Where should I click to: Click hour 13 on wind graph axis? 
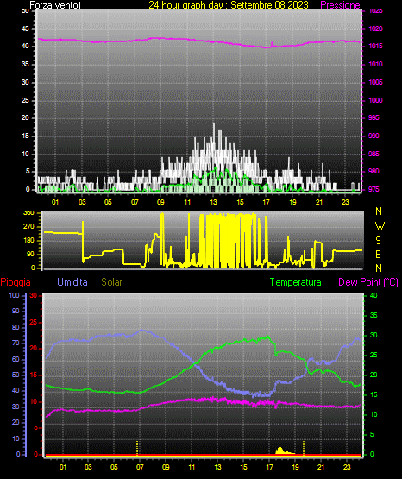pyautogui.click(x=213, y=202)
